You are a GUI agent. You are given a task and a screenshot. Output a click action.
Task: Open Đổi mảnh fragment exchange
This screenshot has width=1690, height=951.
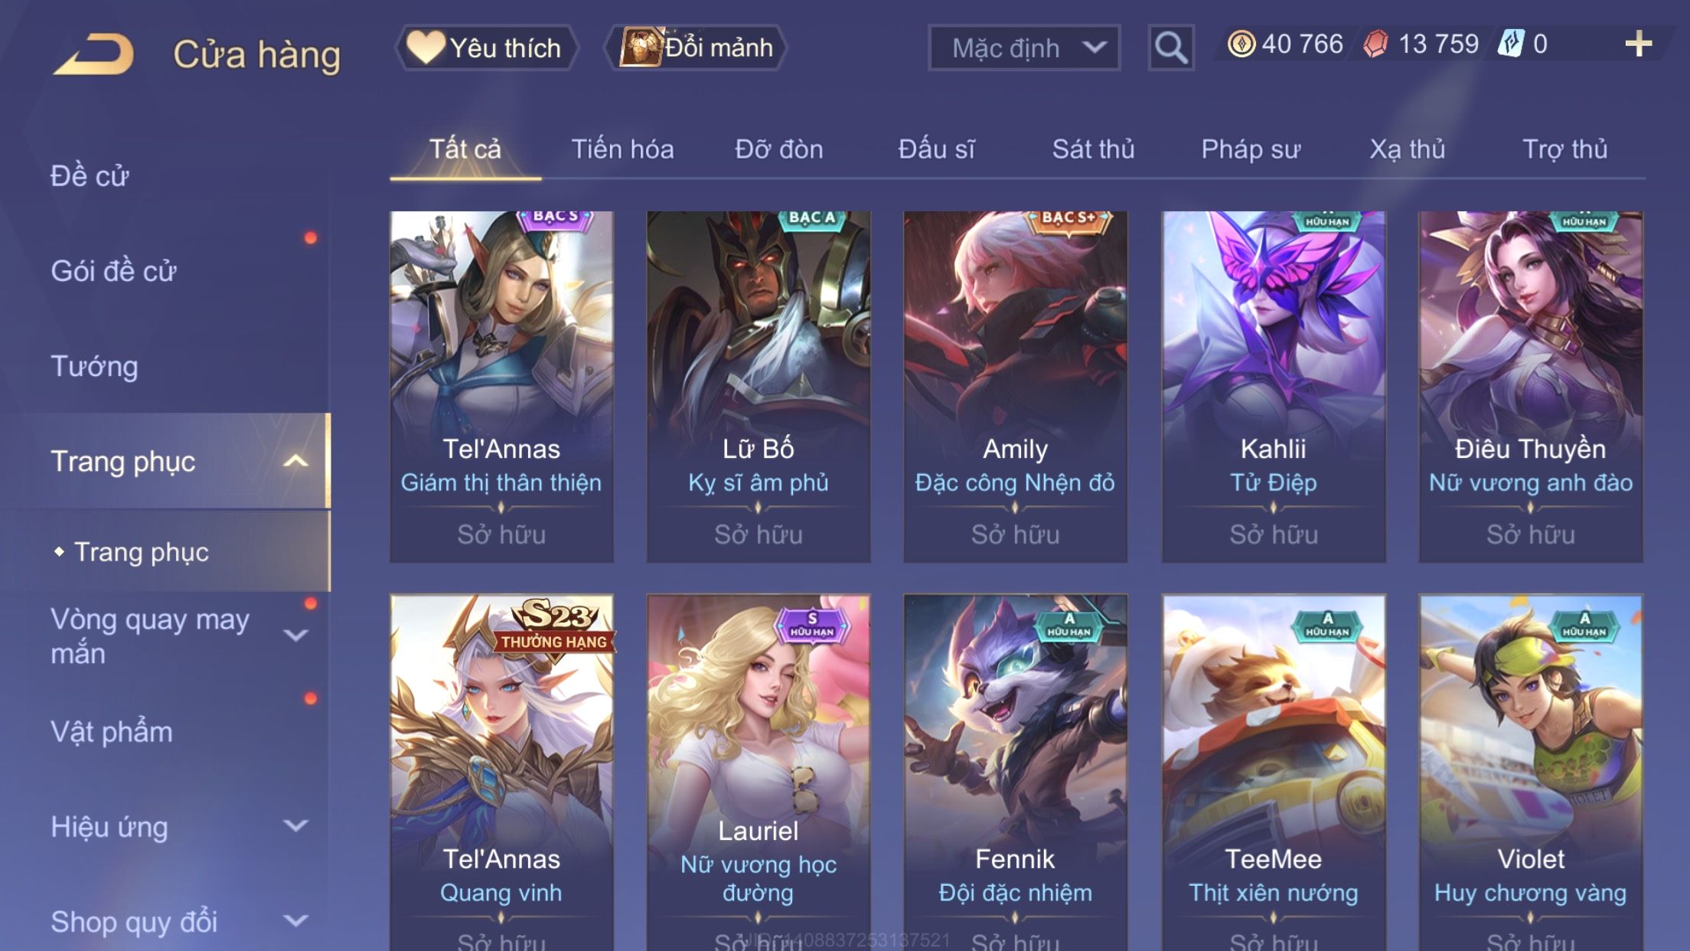pyautogui.click(x=696, y=47)
